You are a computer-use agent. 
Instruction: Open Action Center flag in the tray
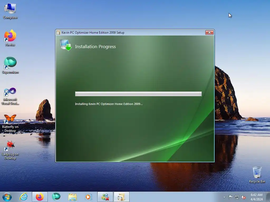click(x=230, y=197)
